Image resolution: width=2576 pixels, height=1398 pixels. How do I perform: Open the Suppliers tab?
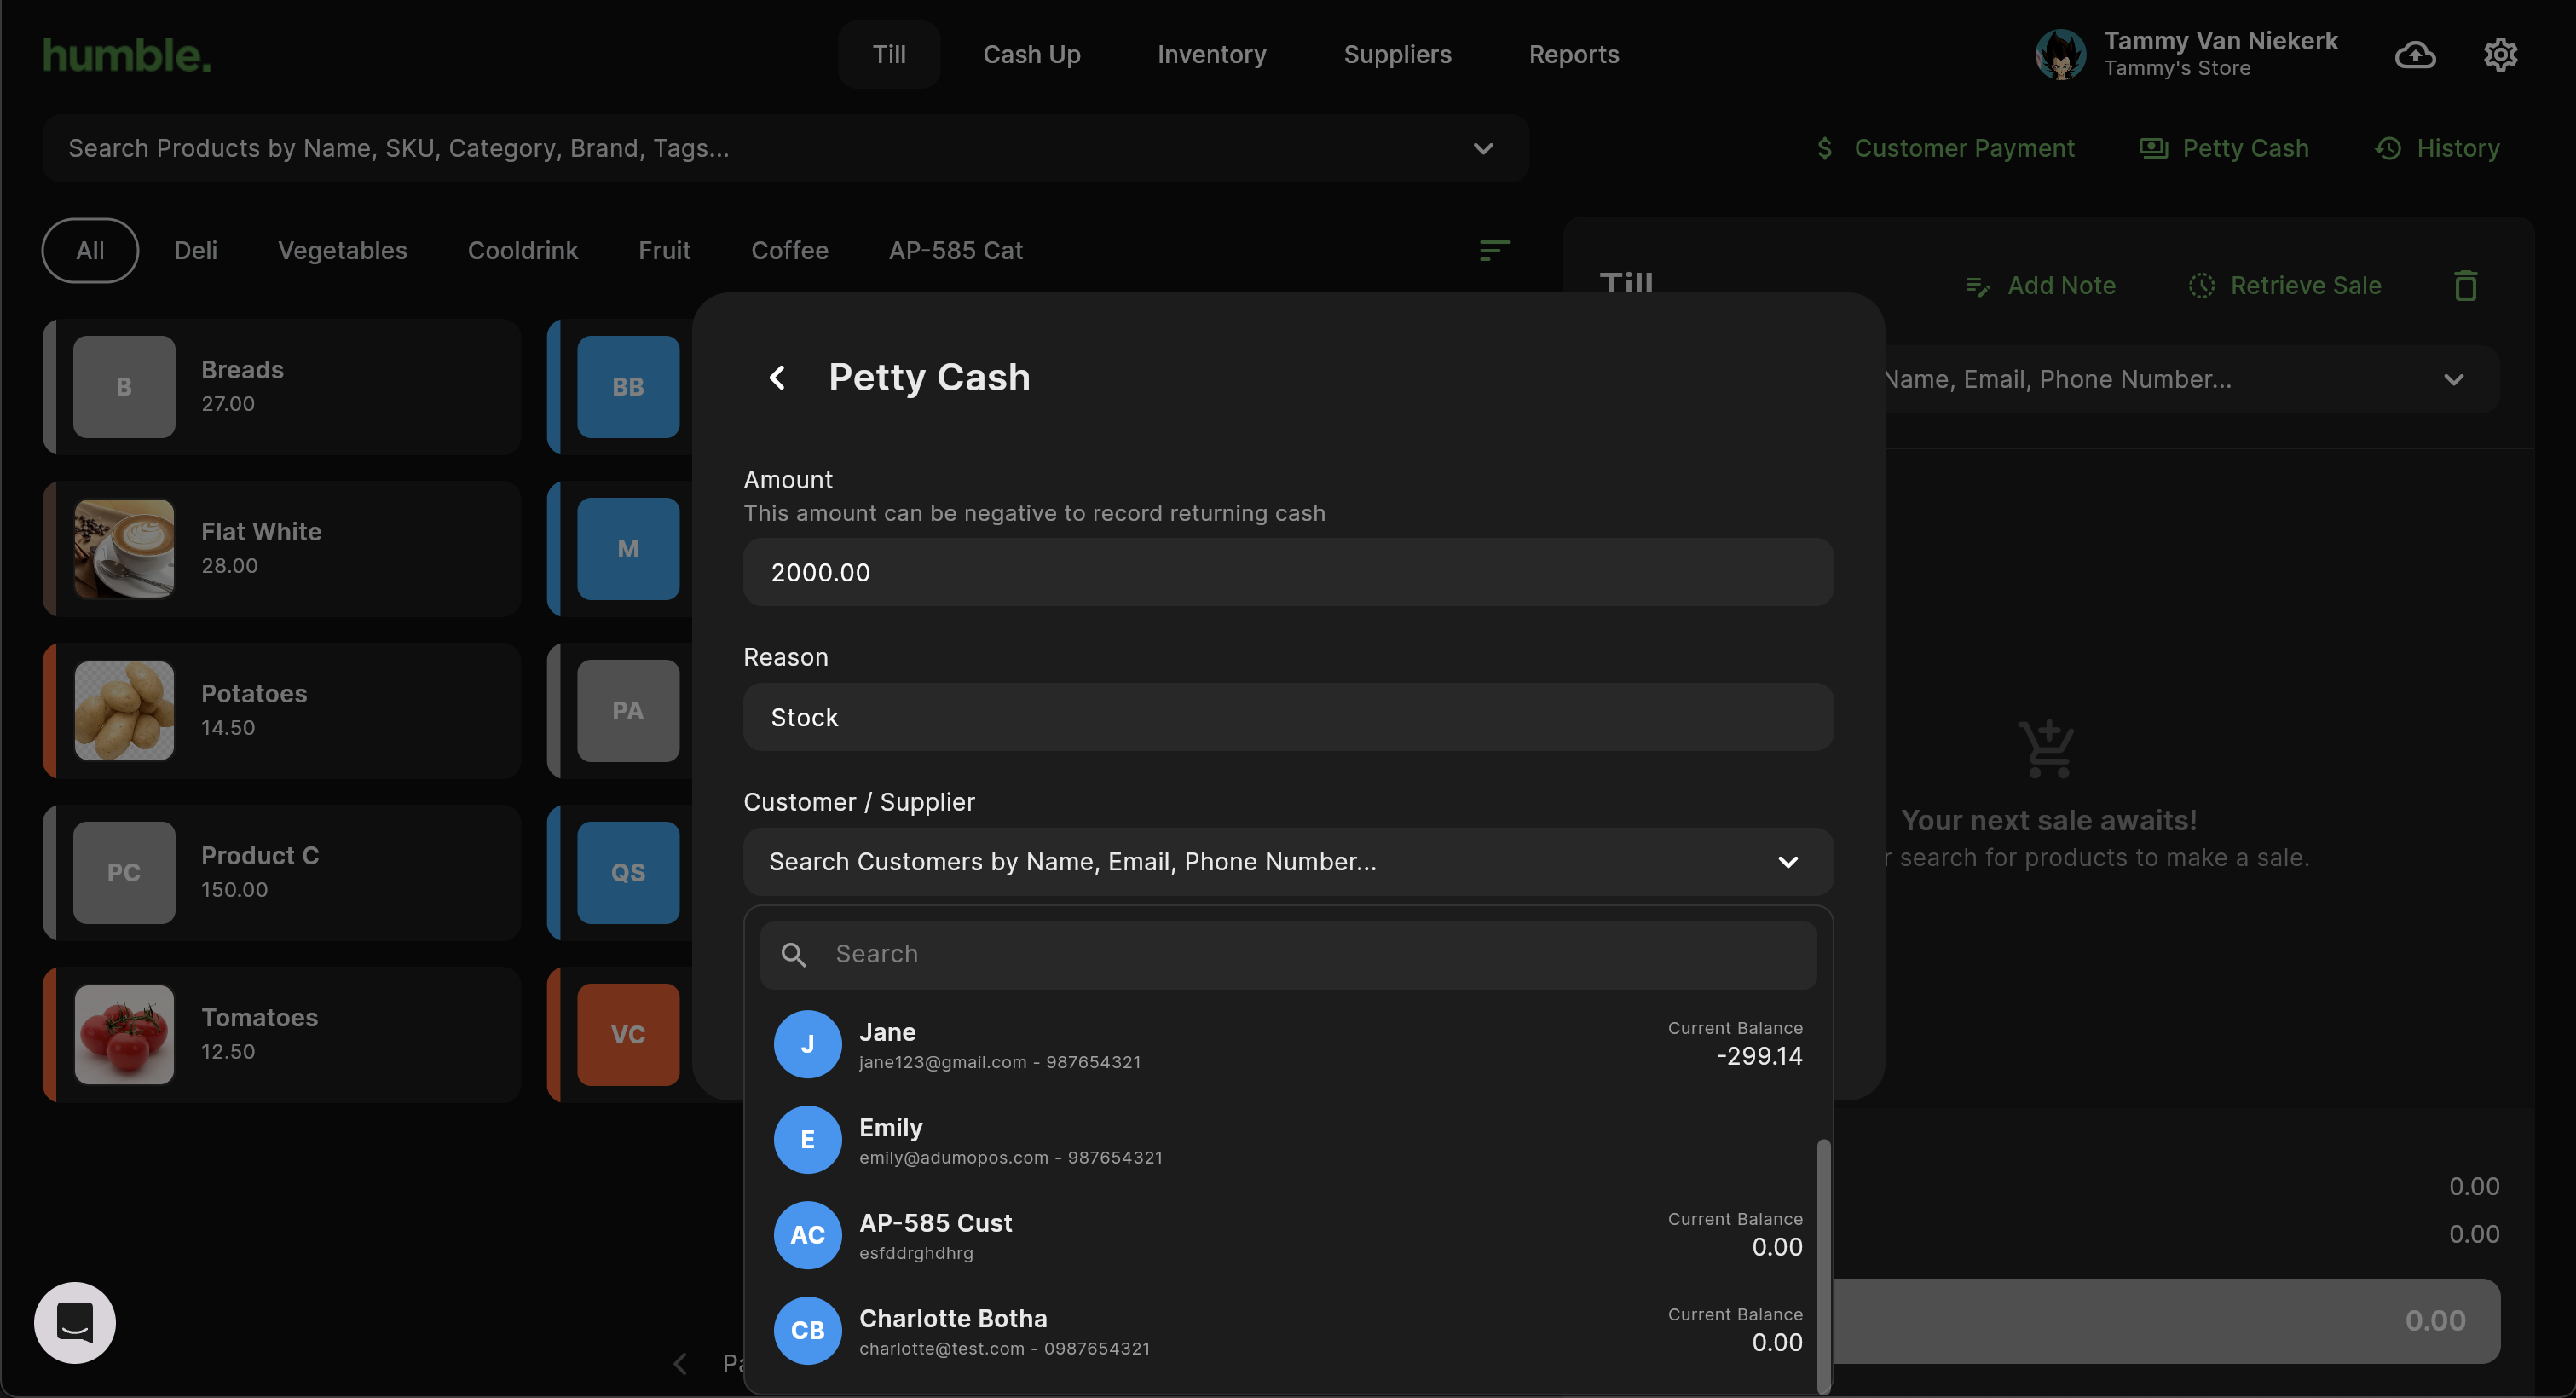tap(1397, 55)
